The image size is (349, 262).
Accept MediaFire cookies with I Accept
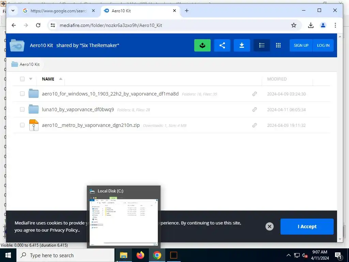(307, 227)
